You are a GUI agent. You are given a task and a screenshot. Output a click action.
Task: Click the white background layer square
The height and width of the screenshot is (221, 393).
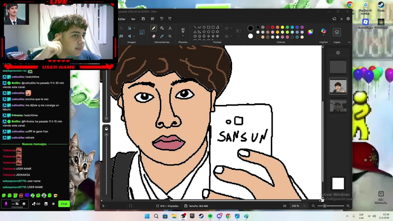(x=338, y=184)
